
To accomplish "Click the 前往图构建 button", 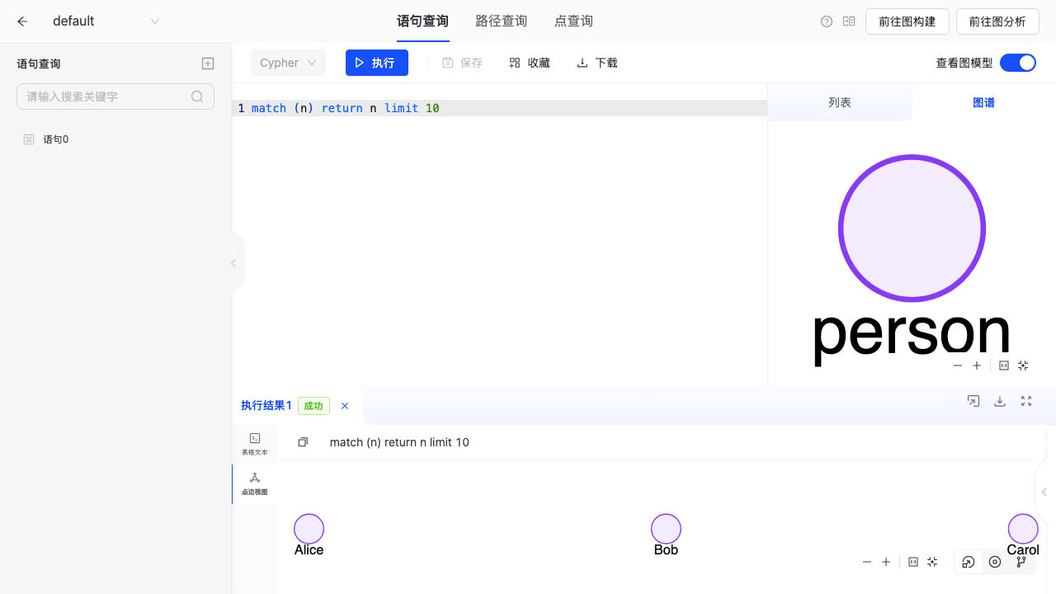I will pos(907,21).
